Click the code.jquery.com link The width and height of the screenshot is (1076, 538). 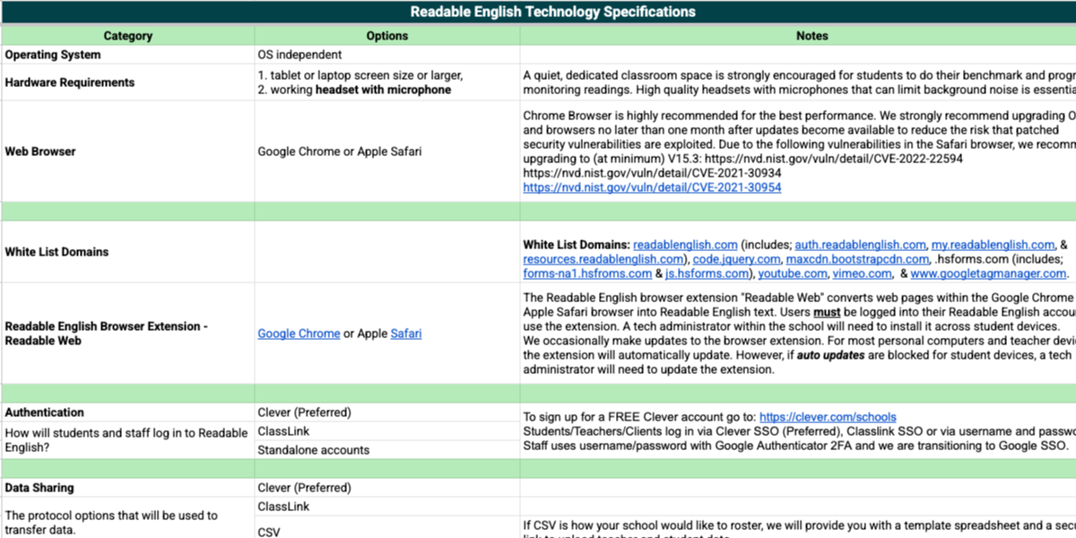[737, 259]
